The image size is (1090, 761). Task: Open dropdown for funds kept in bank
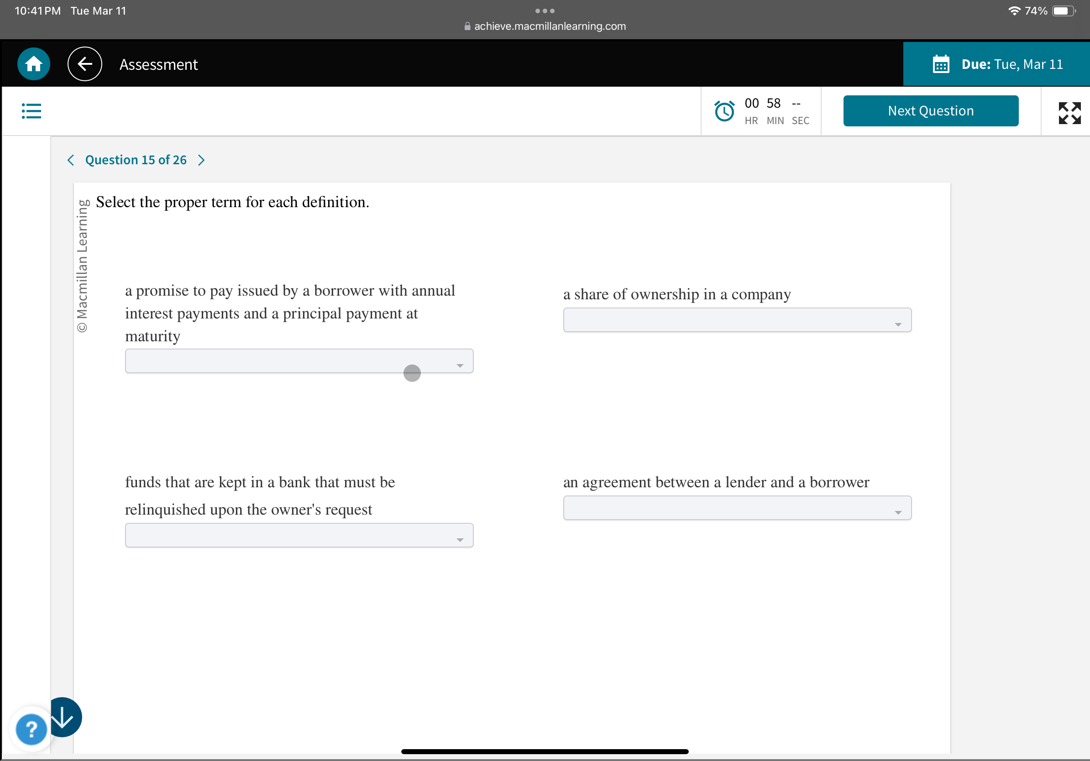click(299, 535)
